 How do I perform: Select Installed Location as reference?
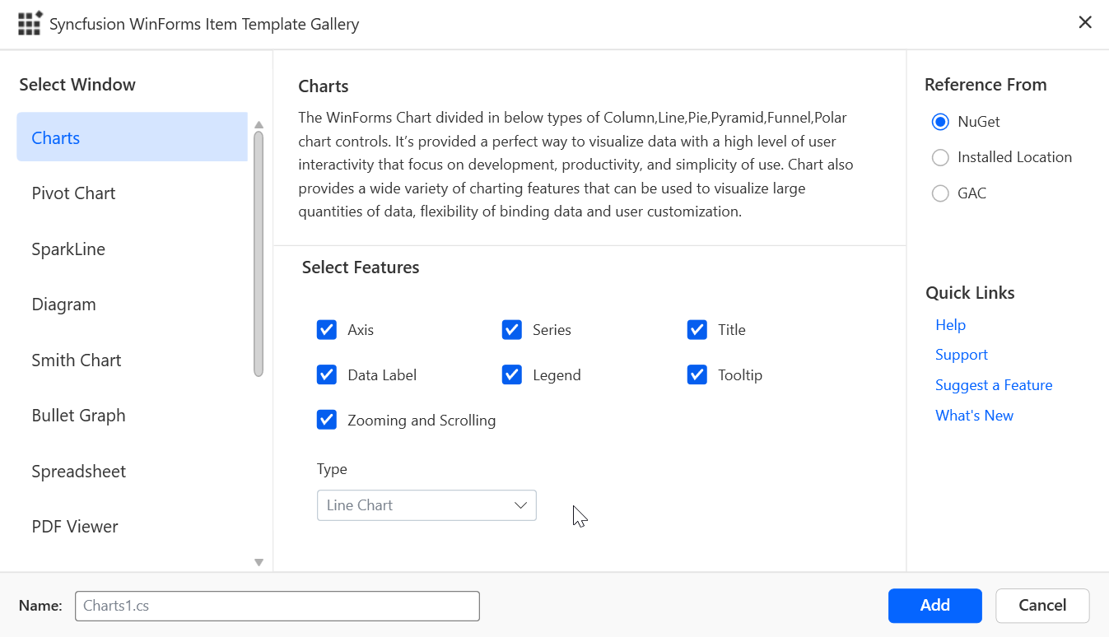(x=940, y=157)
